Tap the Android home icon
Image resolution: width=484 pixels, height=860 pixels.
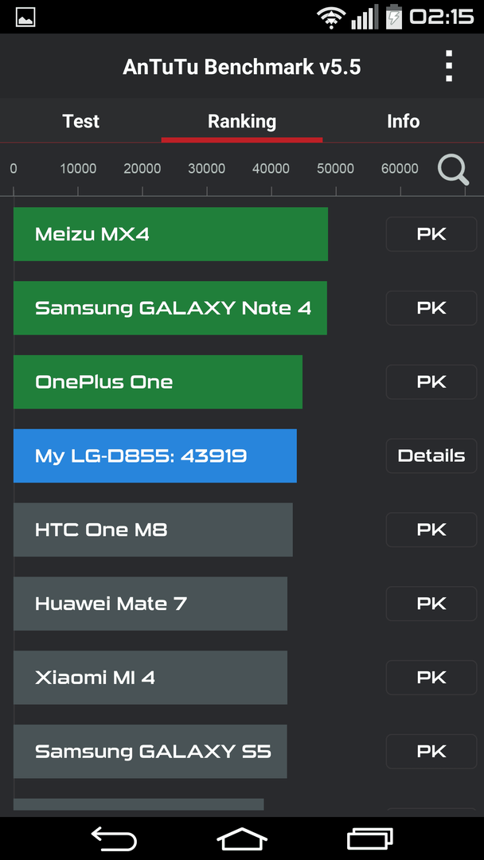pyautogui.click(x=242, y=838)
